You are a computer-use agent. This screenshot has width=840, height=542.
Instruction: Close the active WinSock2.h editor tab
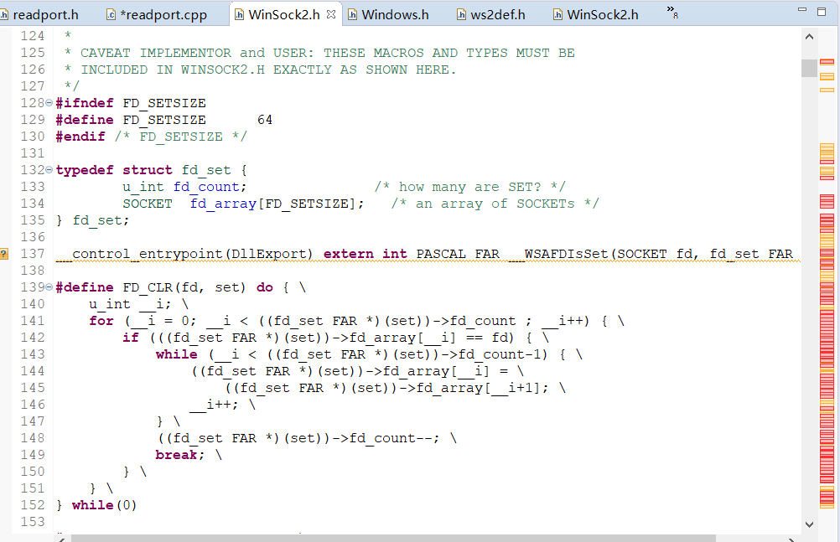click(331, 14)
